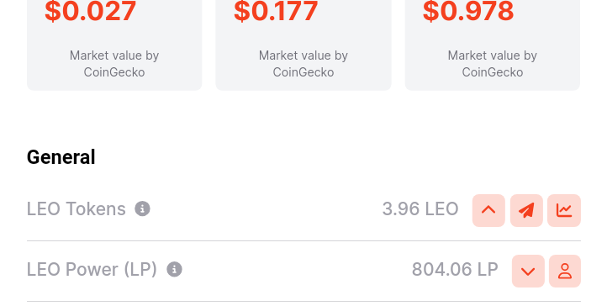Open the LEO Tokens chart icon button
The height and width of the screenshot is (306, 607).
[x=564, y=210]
